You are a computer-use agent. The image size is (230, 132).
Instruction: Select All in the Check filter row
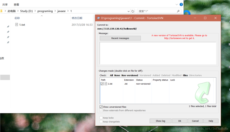tap(111, 75)
